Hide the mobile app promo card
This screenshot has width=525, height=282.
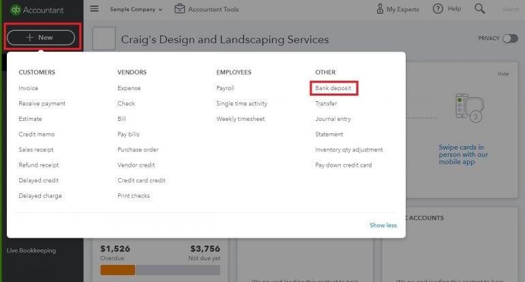click(x=503, y=74)
